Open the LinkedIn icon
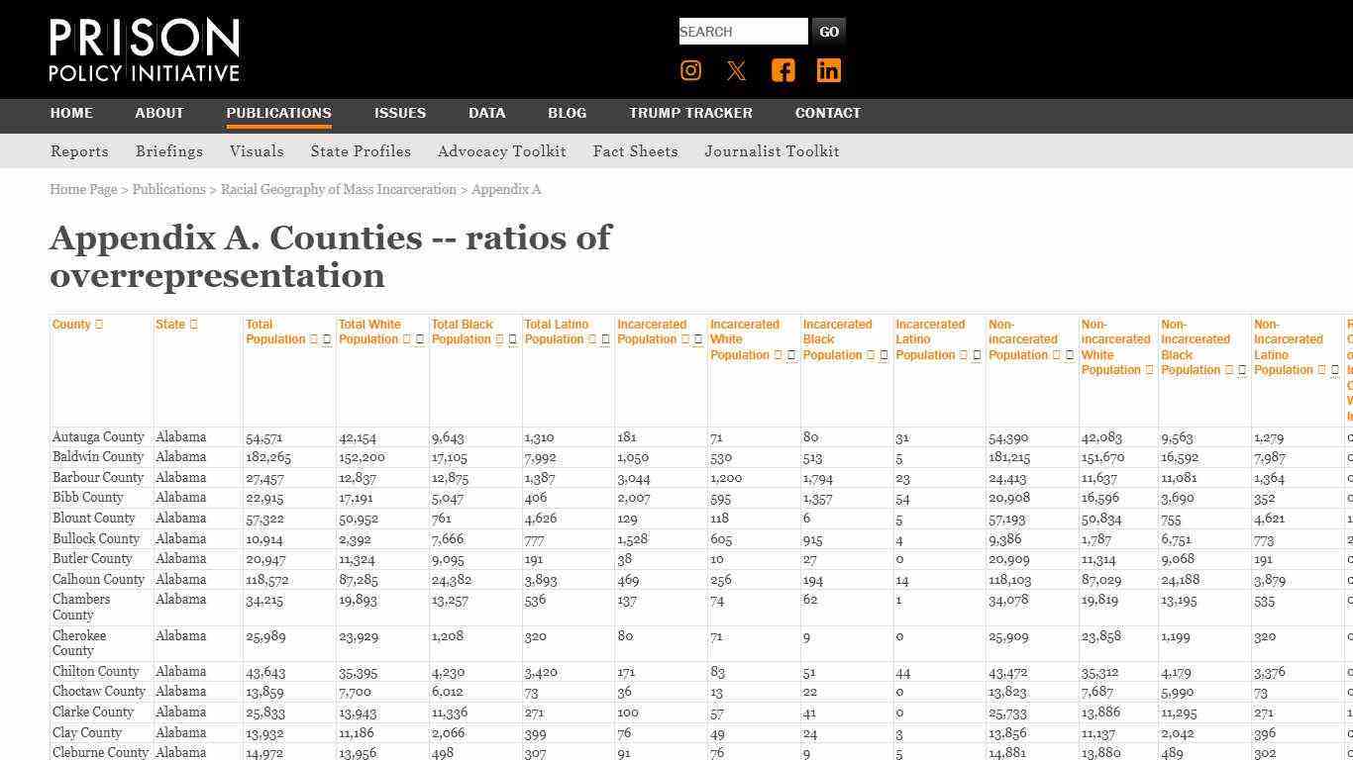Viewport: 1353px width, 760px height. (828, 70)
